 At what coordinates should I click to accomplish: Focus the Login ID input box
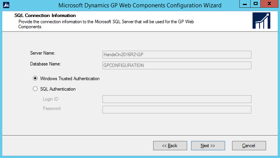tap(177, 99)
